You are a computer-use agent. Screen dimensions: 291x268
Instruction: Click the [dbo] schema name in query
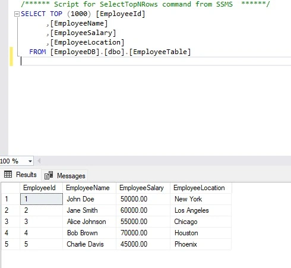pos(114,52)
